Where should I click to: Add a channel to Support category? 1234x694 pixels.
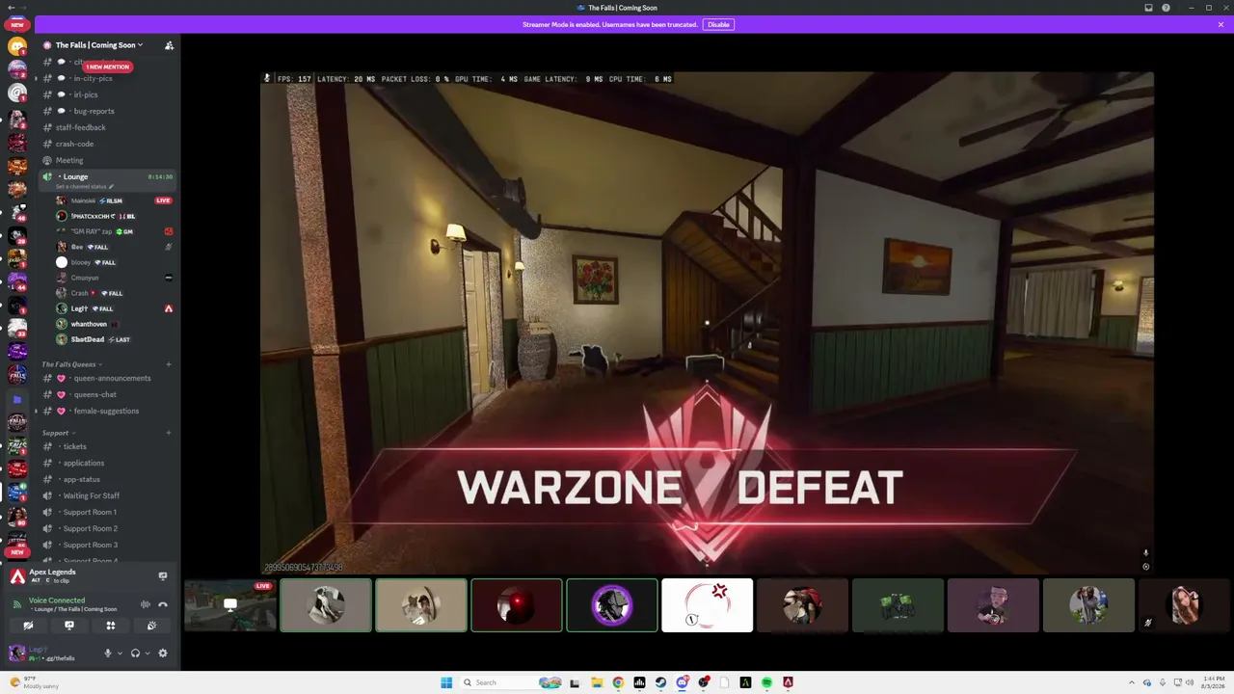pos(169,433)
